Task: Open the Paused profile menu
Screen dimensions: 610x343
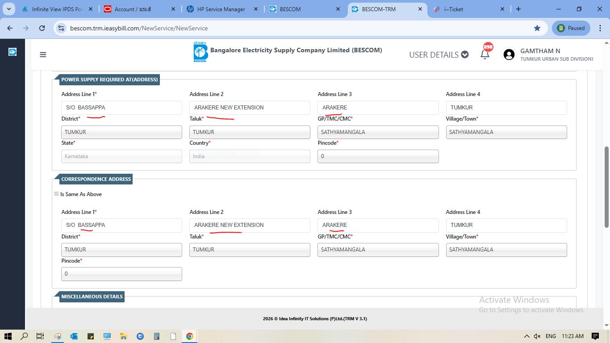Action: click(571, 28)
